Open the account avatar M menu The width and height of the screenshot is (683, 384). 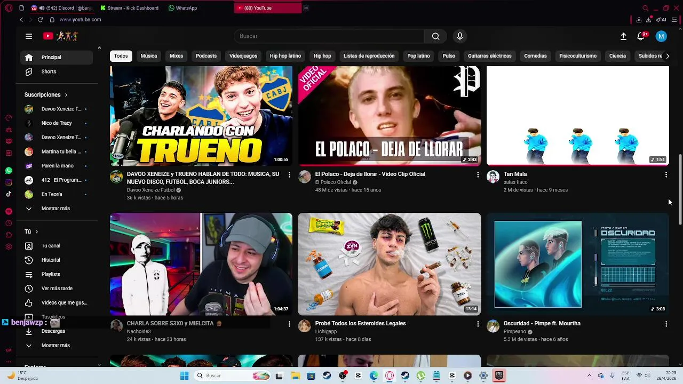(661, 36)
